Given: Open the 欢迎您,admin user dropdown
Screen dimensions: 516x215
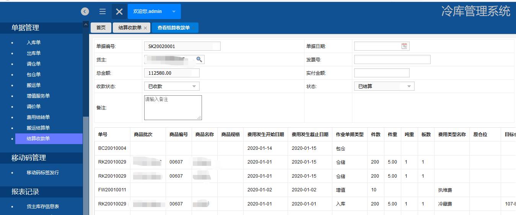Looking at the screenshot, I should pyautogui.click(x=174, y=11).
